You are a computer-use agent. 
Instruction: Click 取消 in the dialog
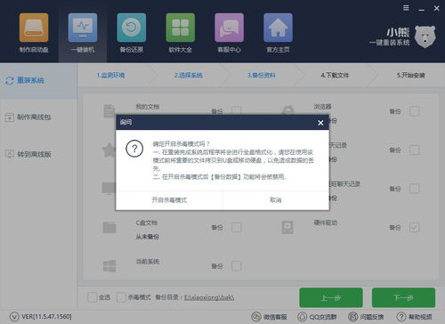pyautogui.click(x=276, y=200)
